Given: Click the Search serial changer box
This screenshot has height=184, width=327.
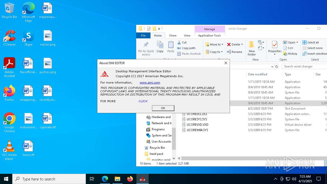Looking at the screenshot, I should pos(305,66).
